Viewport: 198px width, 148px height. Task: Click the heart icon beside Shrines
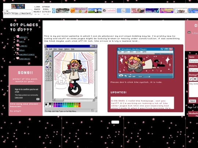tap(18, 58)
